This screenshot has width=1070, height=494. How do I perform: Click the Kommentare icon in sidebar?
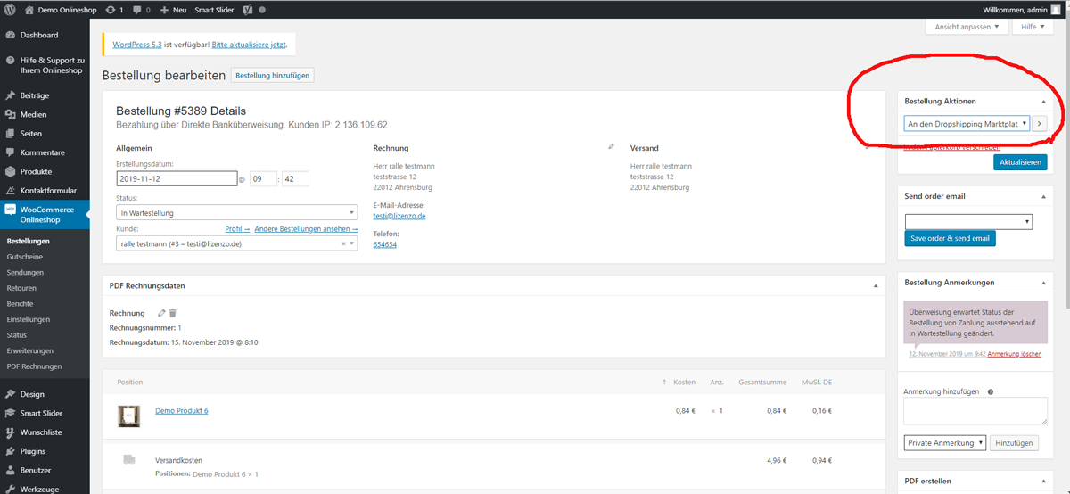coord(10,152)
